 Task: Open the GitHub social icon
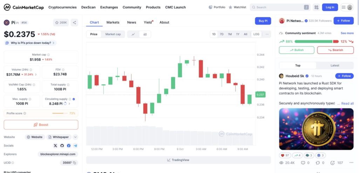coord(62,146)
